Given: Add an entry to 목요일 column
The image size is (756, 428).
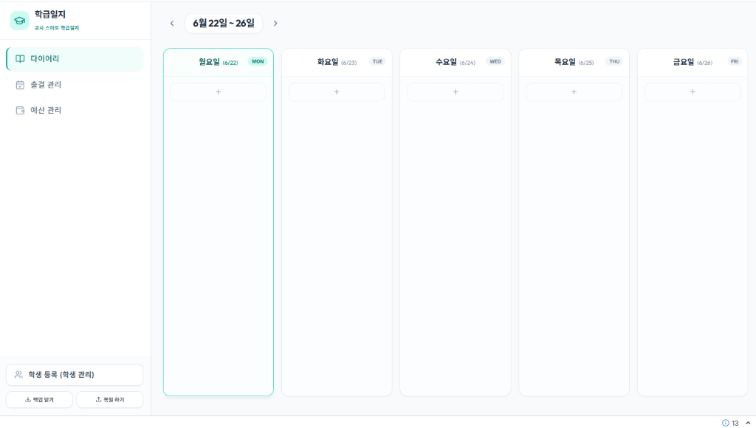Looking at the screenshot, I should click(x=574, y=92).
